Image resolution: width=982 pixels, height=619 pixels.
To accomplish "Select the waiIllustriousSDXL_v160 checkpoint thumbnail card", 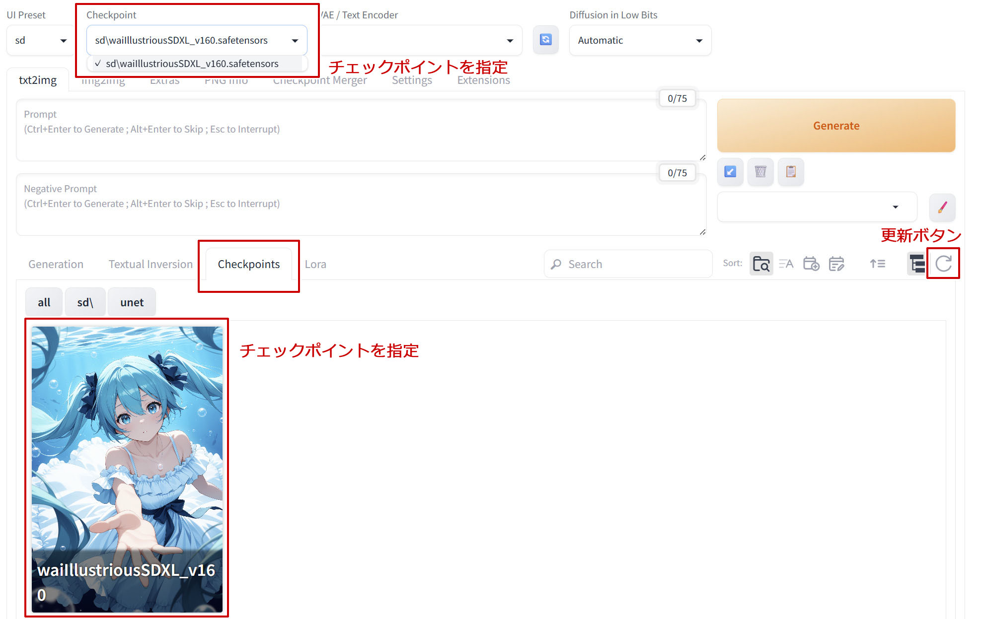I will click(x=127, y=468).
